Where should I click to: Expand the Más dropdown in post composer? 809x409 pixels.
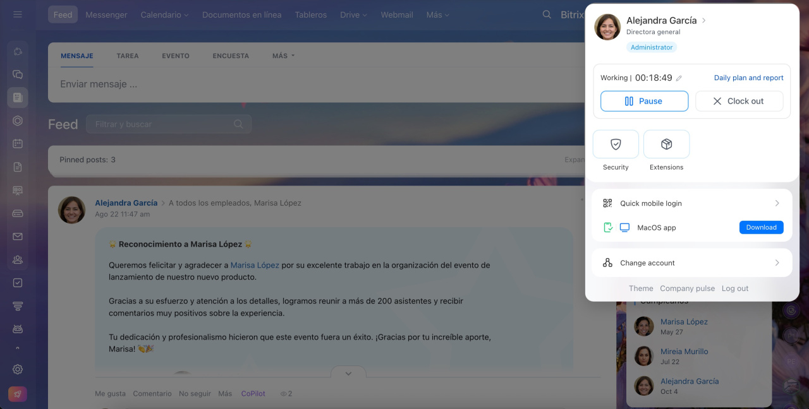283,56
